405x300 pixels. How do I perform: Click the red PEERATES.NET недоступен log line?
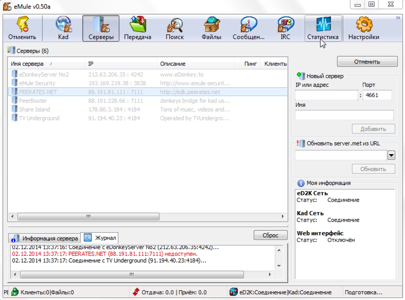[x=105, y=254]
